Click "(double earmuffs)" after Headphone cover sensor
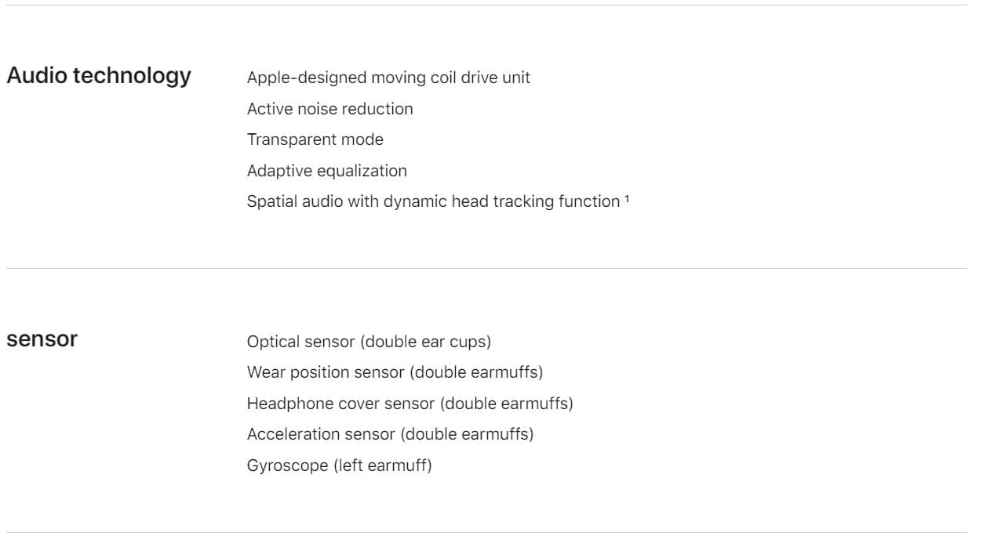Screen dimensions: 983x547 pos(507,404)
